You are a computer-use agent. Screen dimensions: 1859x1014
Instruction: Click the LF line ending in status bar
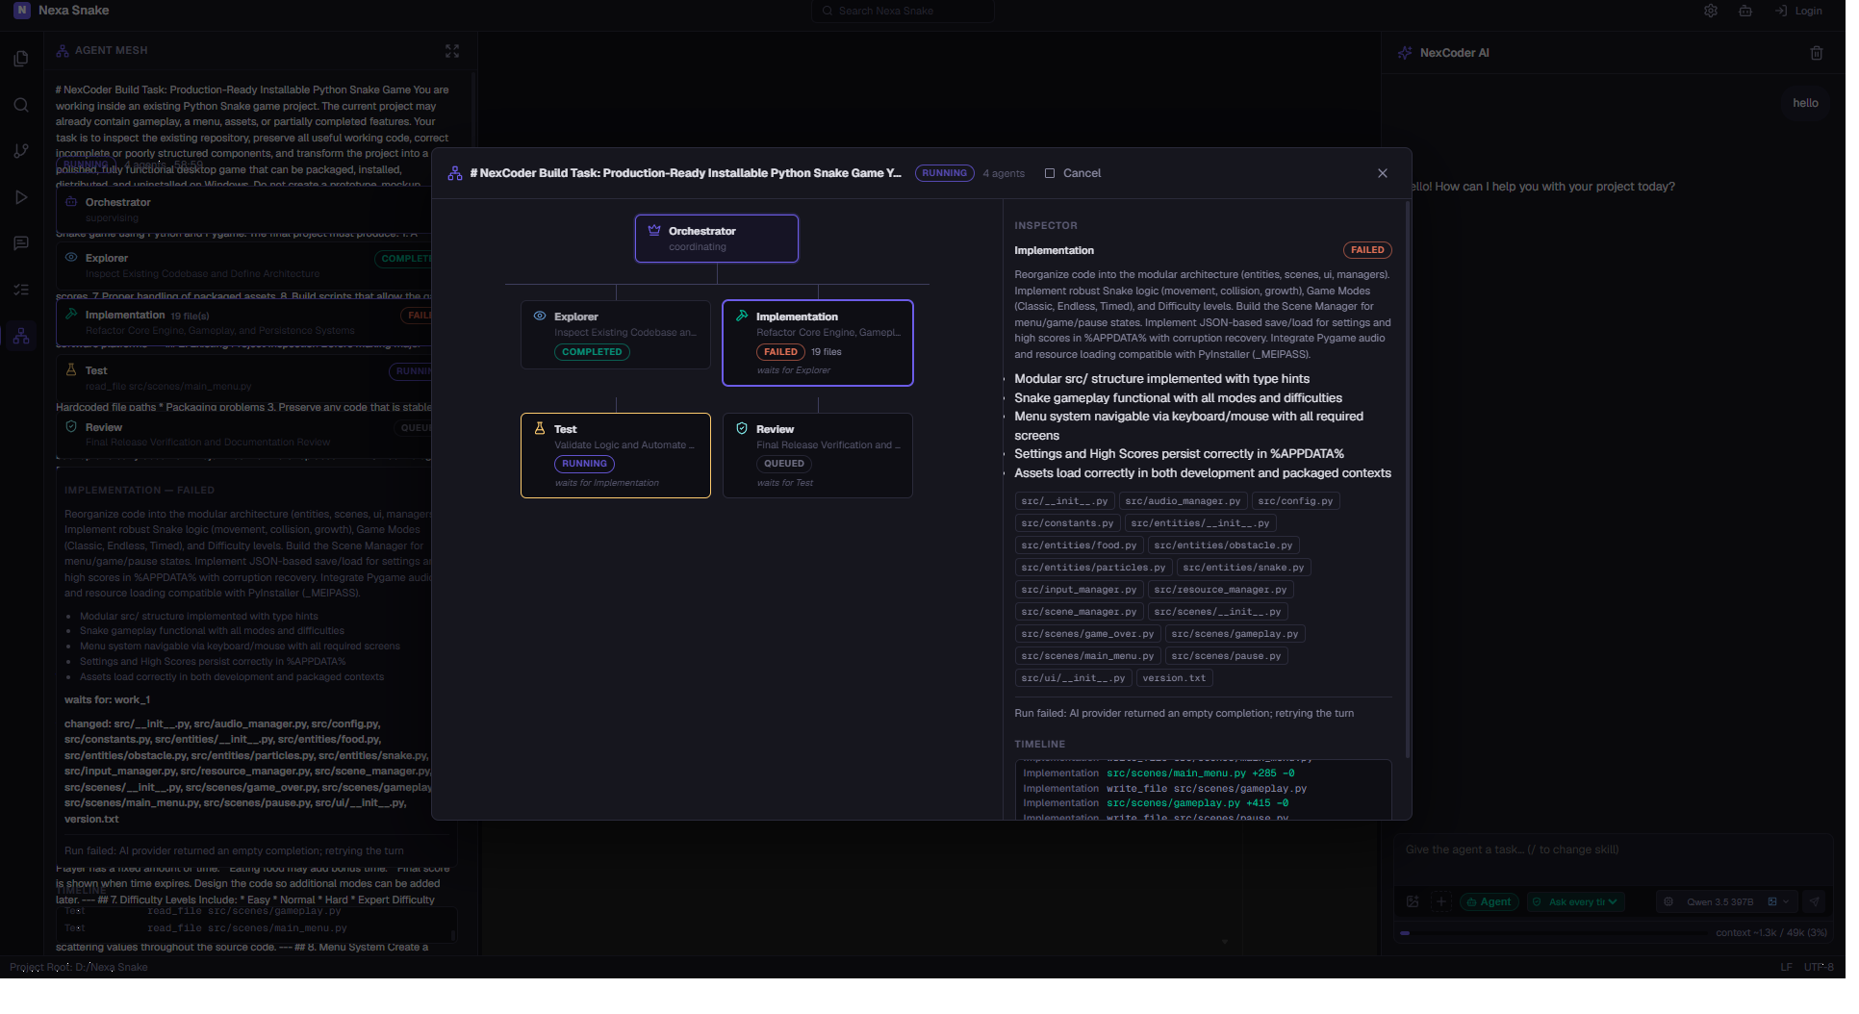pyautogui.click(x=1786, y=967)
